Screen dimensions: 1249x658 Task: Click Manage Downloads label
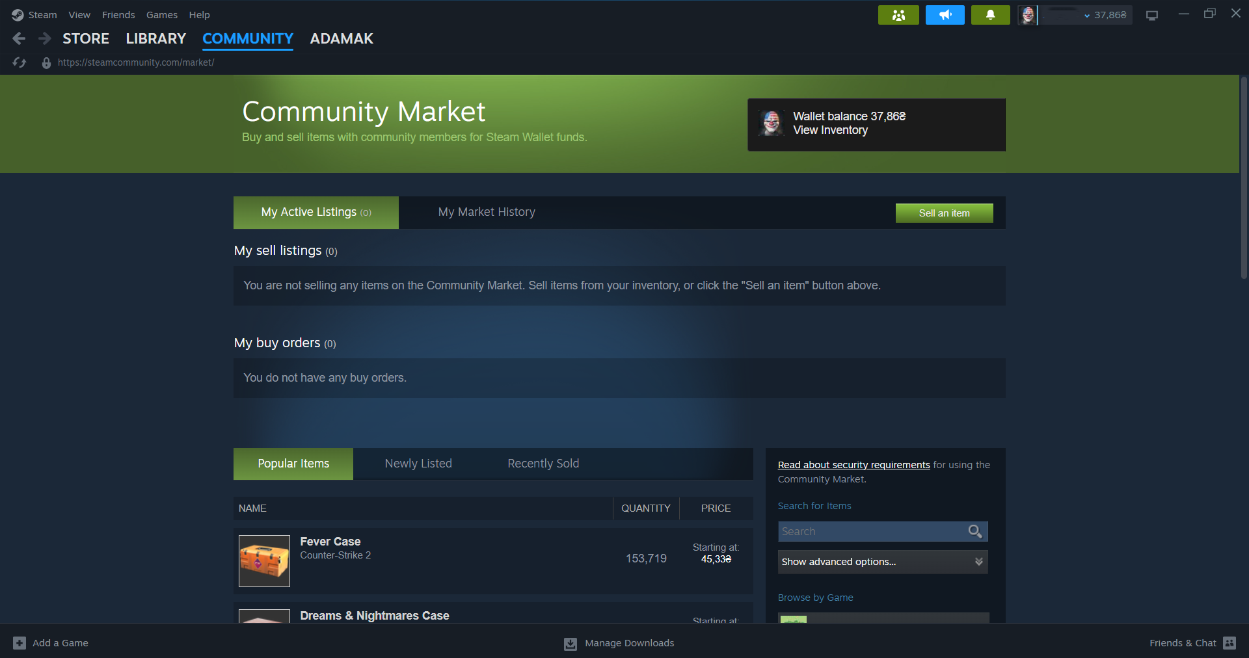(629, 643)
